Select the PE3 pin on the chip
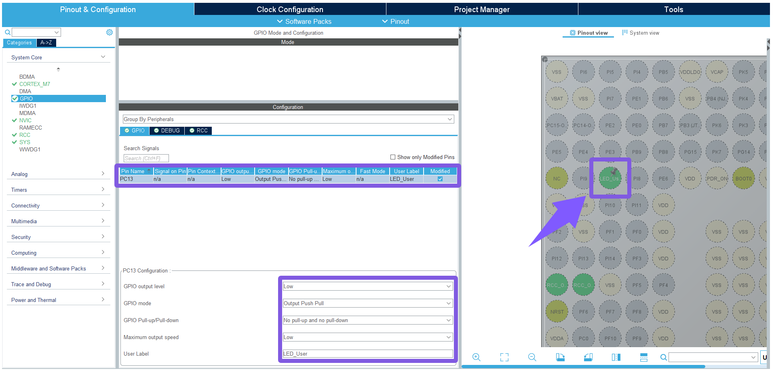Viewport: 774px width, 373px height. [610, 152]
